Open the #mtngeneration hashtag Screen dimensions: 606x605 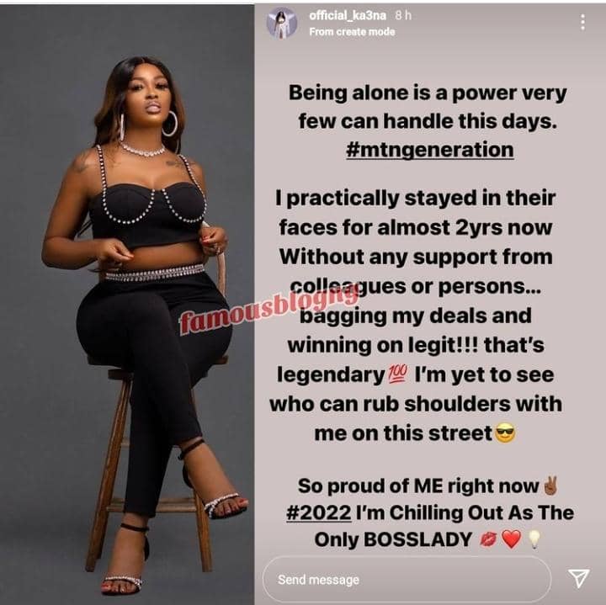pyautogui.click(x=430, y=150)
